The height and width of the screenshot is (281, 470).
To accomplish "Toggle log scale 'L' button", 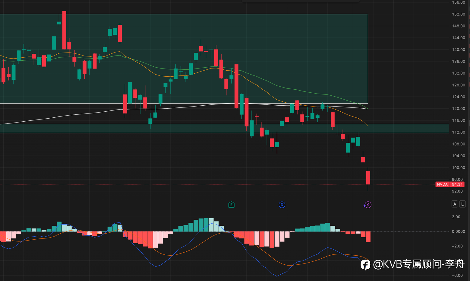I will pos(462,204).
